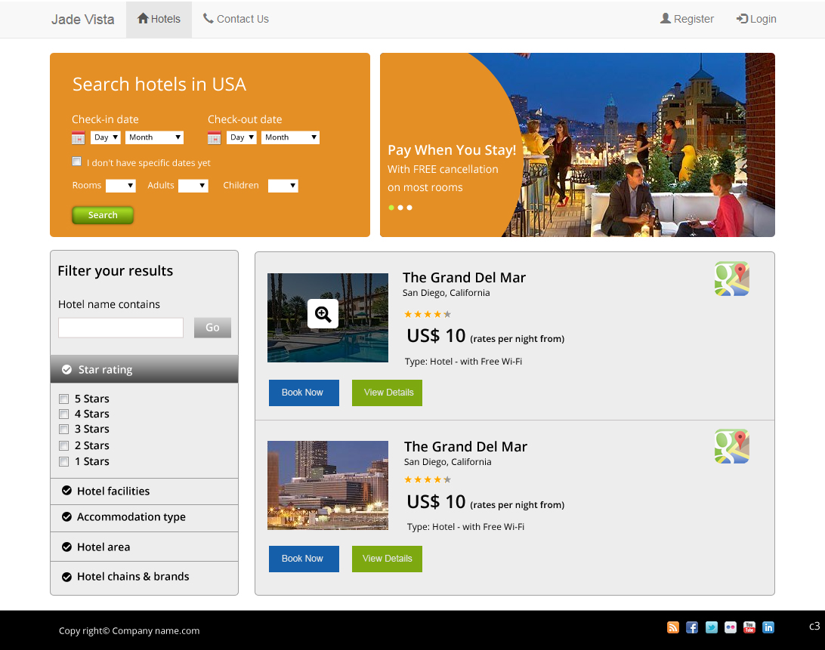This screenshot has width=825, height=650.
Task: Click 'Pay When You Stay!' banner heading
Action: click(x=452, y=150)
